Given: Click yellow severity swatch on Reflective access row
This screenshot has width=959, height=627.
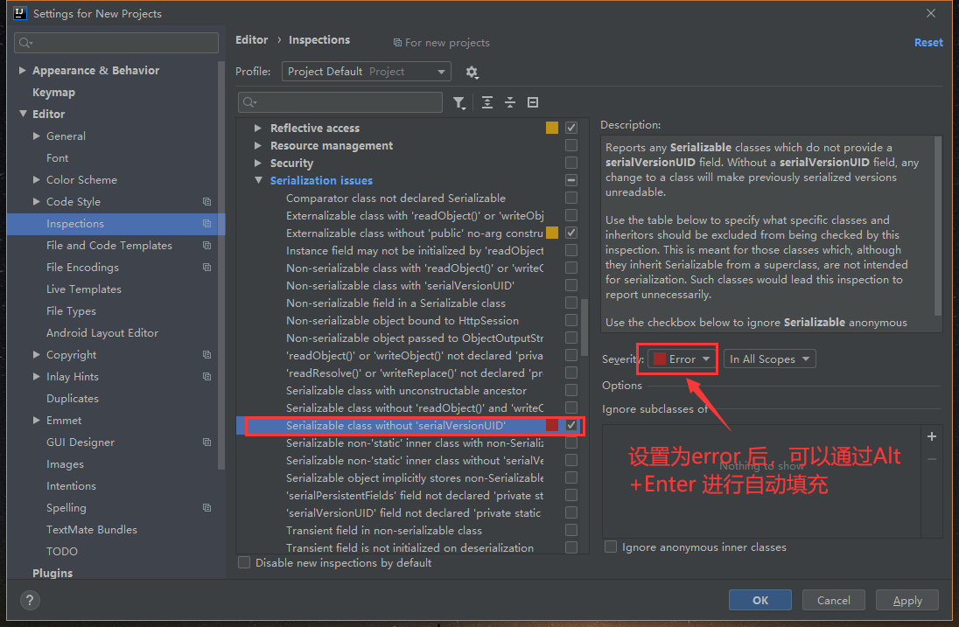Looking at the screenshot, I should coord(552,128).
